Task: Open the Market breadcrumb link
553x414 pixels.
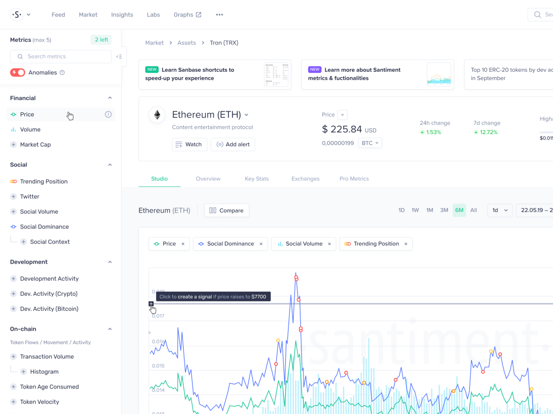Action: pos(154,43)
